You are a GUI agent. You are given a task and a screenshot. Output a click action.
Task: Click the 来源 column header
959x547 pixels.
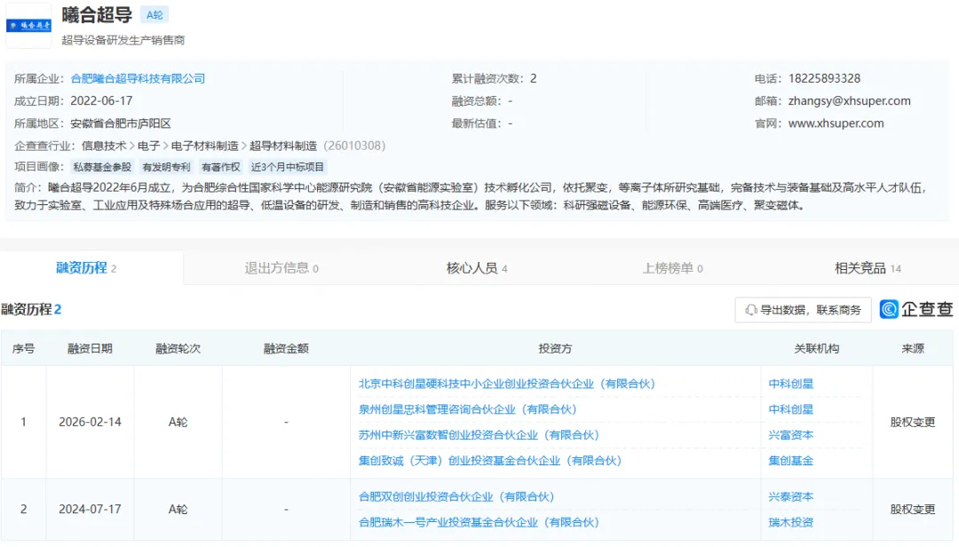click(x=913, y=348)
